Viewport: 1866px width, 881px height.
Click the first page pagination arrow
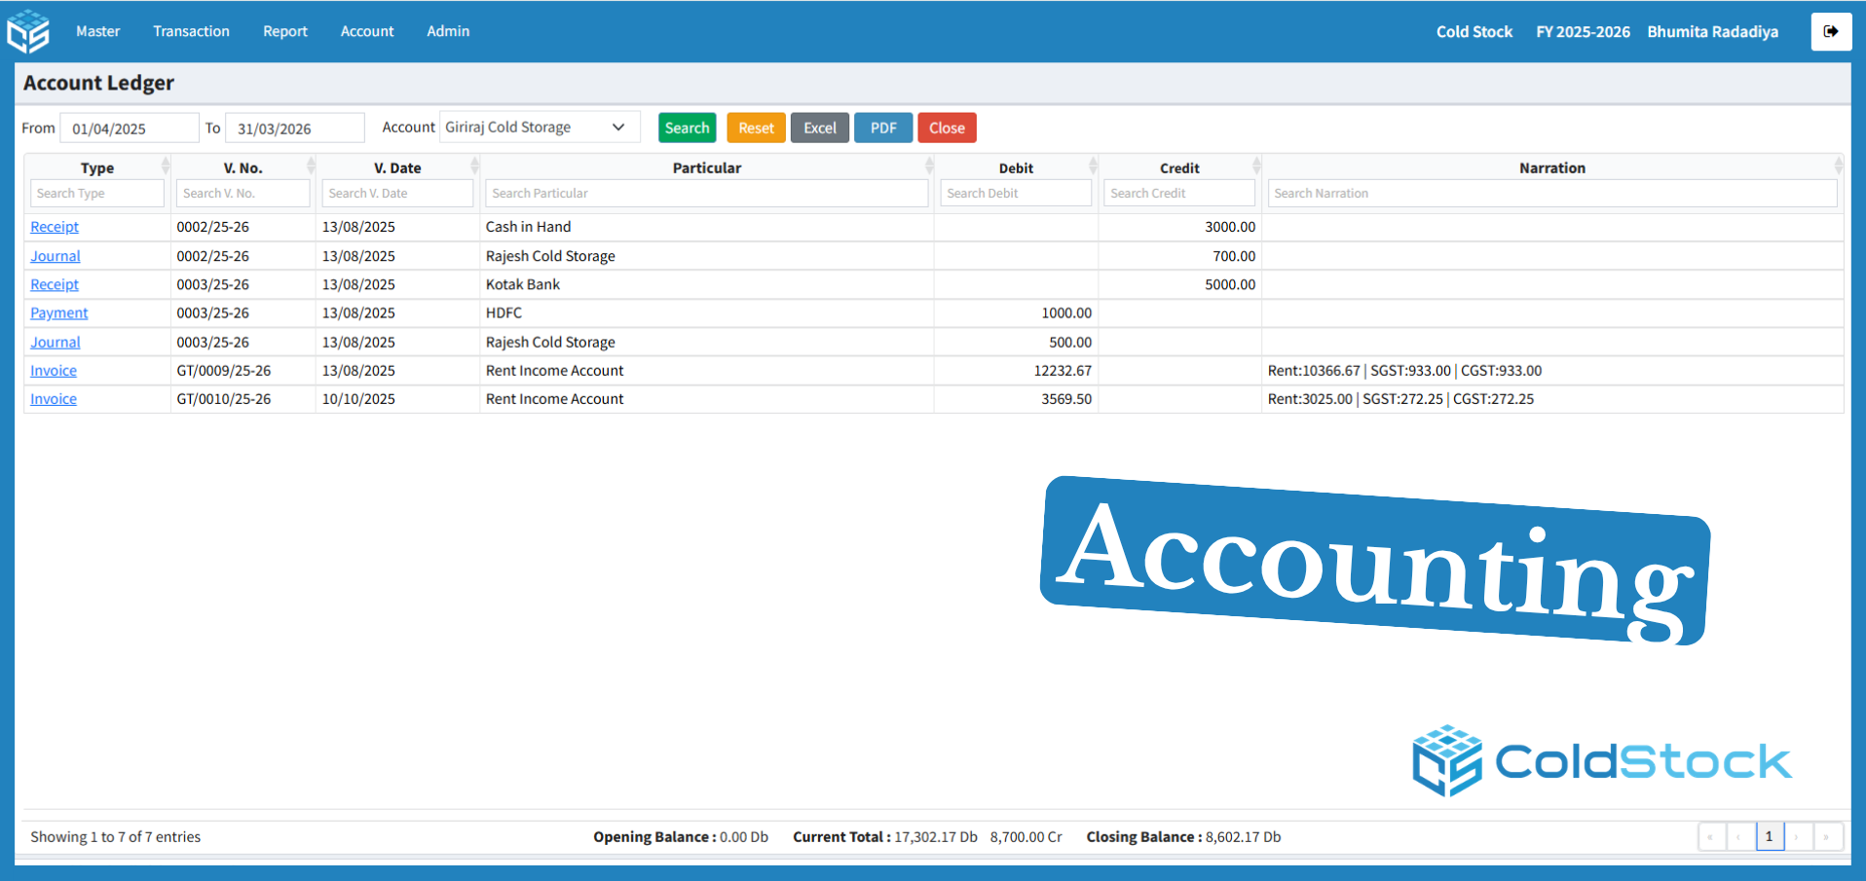[x=1712, y=836]
